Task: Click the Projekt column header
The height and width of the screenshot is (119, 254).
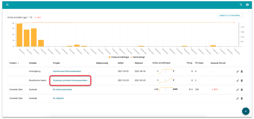Action: (56, 63)
